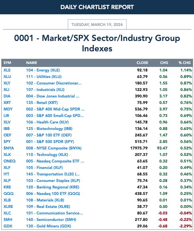Open 125 - Biotechnology (IBB) link

coord(49,129)
